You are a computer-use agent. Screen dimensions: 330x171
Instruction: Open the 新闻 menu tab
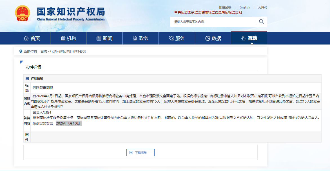tap(104, 38)
